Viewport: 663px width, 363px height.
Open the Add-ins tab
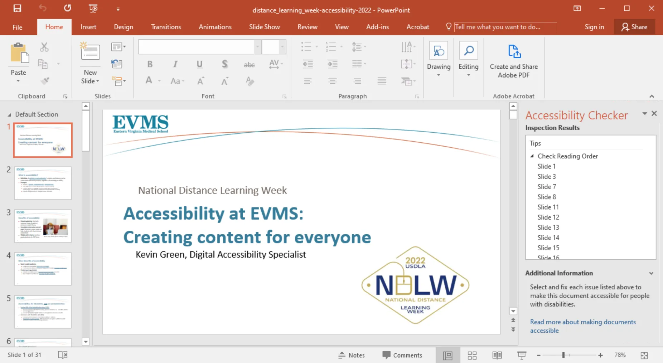(378, 27)
